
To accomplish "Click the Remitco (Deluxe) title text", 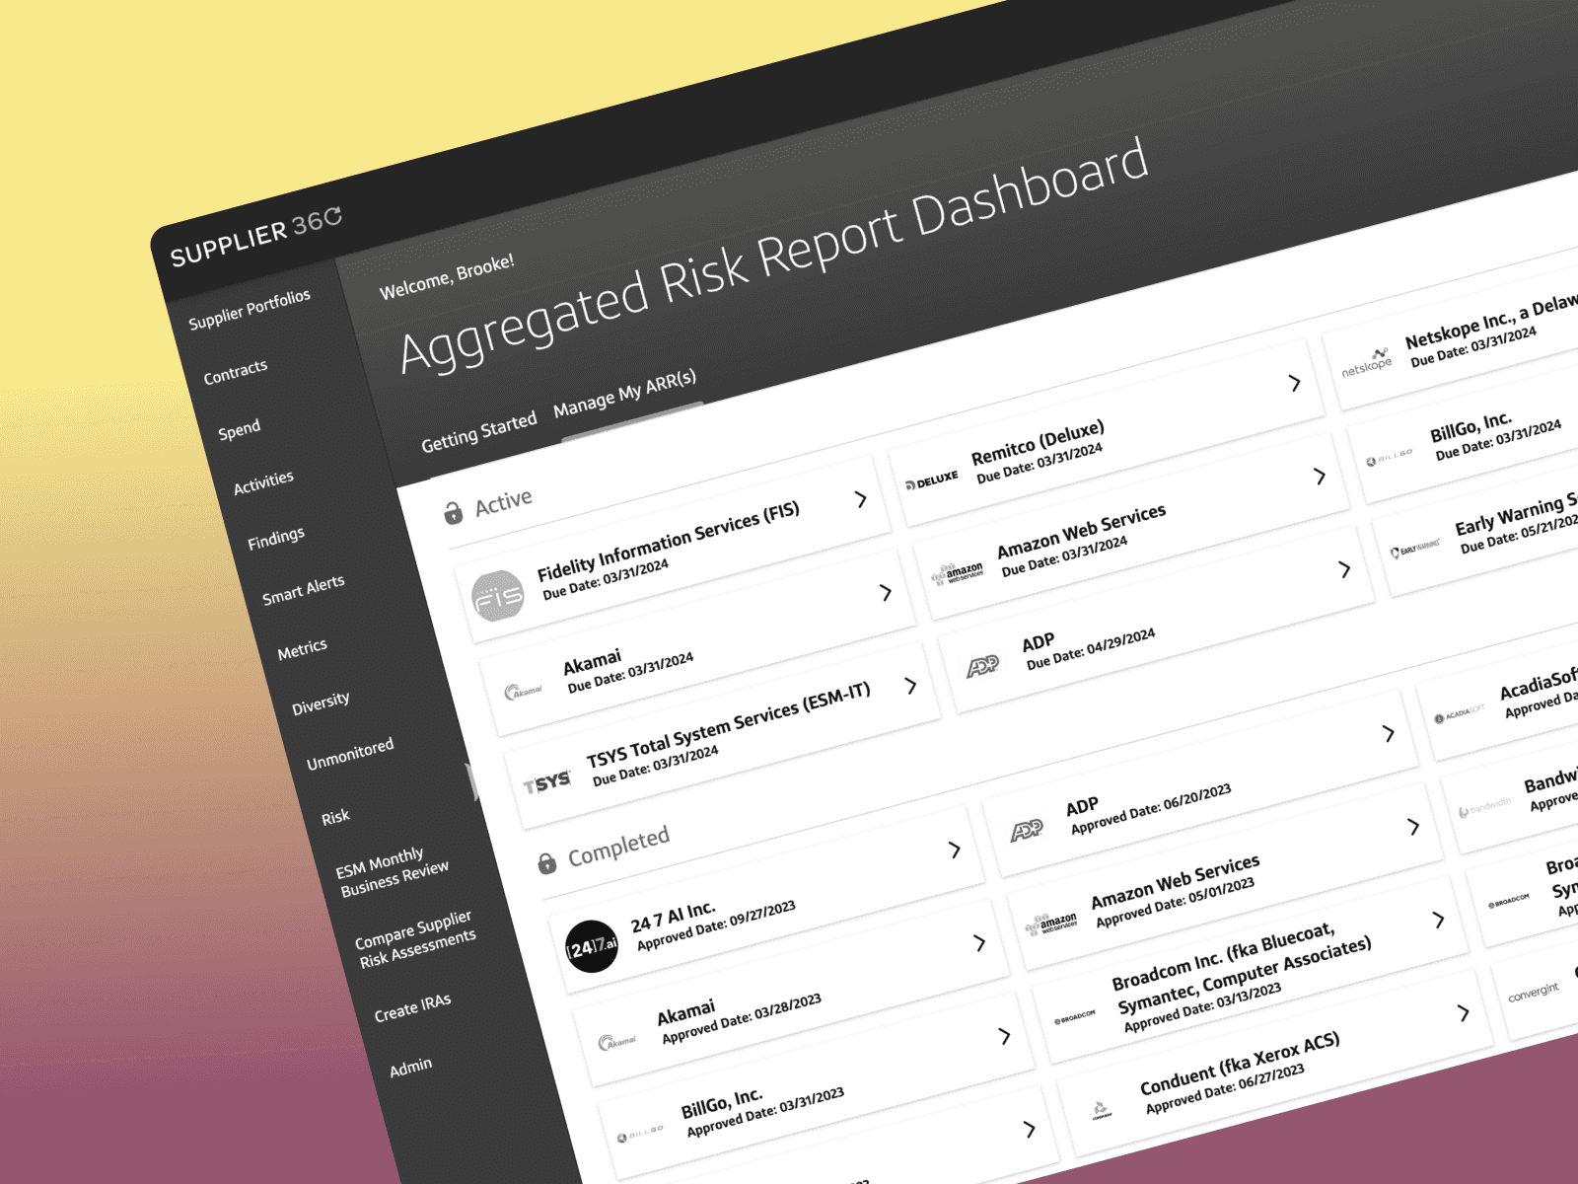I will point(1038,443).
